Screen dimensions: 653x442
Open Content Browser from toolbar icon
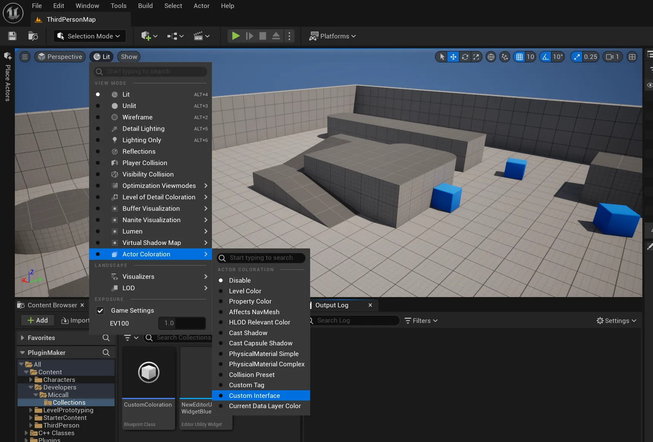(x=33, y=36)
